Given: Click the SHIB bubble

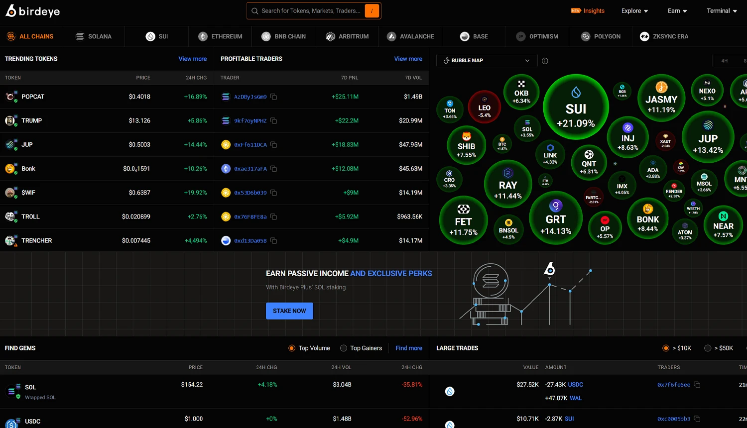Looking at the screenshot, I should click(x=467, y=145).
